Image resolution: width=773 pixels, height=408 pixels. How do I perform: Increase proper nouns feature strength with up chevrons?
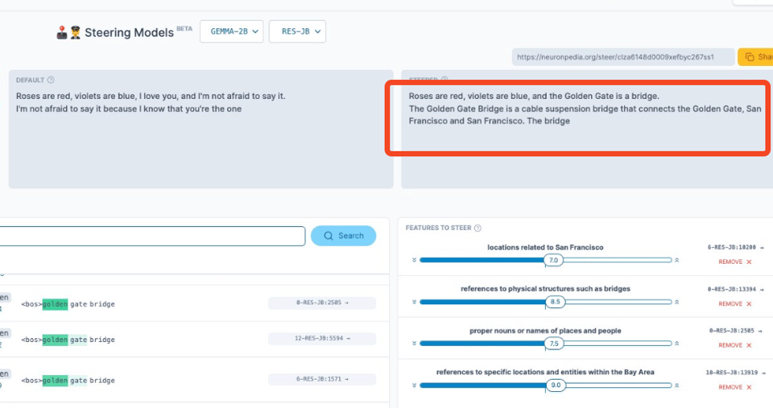(678, 344)
